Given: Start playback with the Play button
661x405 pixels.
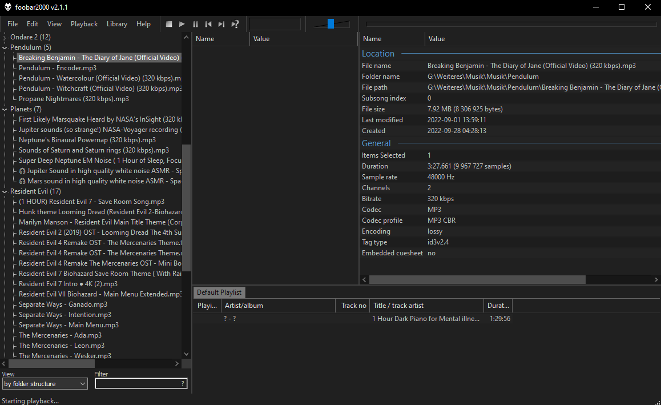Looking at the screenshot, I should pyautogui.click(x=182, y=24).
